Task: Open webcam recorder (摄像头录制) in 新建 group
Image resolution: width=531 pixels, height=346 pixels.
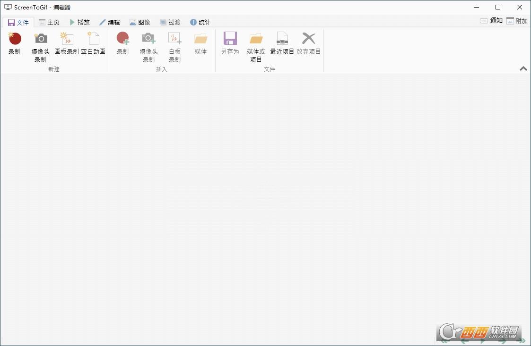Action: 41,47
